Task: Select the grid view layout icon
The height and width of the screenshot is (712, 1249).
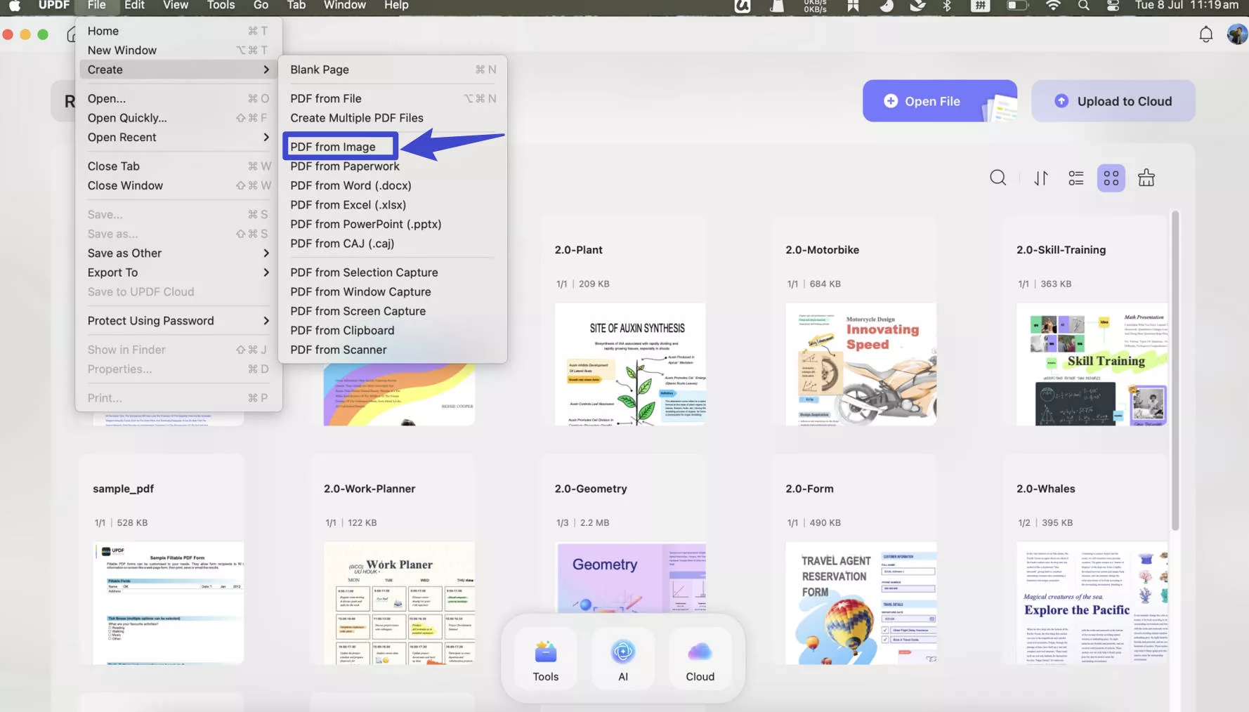Action: pos(1111,178)
